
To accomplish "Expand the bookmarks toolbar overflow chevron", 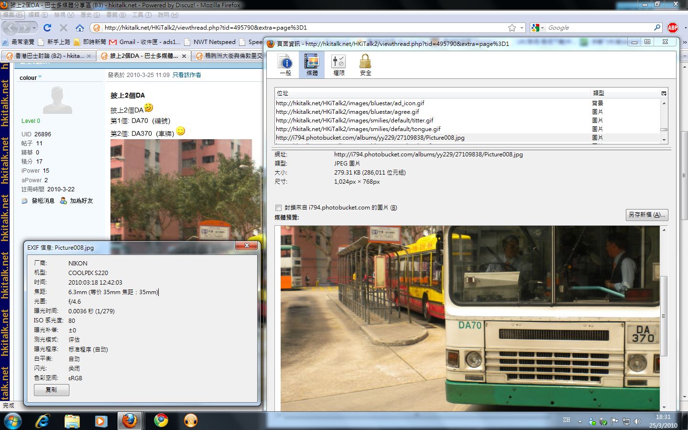I will (x=684, y=42).
